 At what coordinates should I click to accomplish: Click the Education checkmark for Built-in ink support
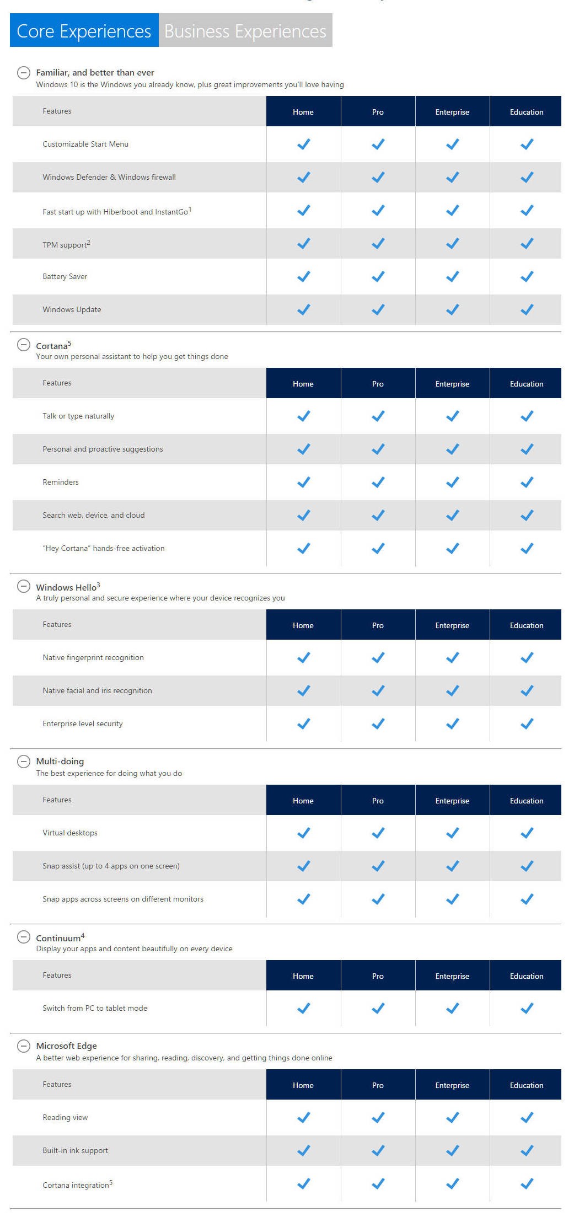pos(527,1150)
